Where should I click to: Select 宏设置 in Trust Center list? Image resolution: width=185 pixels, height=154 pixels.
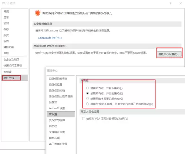[x=61, y=114]
